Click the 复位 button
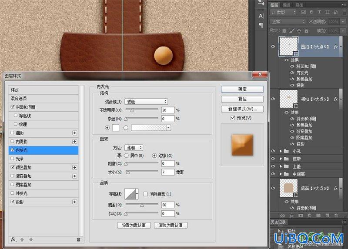 [x=242, y=99]
